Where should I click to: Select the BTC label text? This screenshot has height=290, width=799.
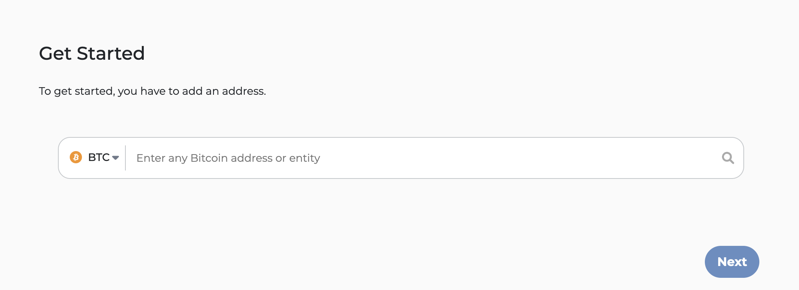point(99,158)
